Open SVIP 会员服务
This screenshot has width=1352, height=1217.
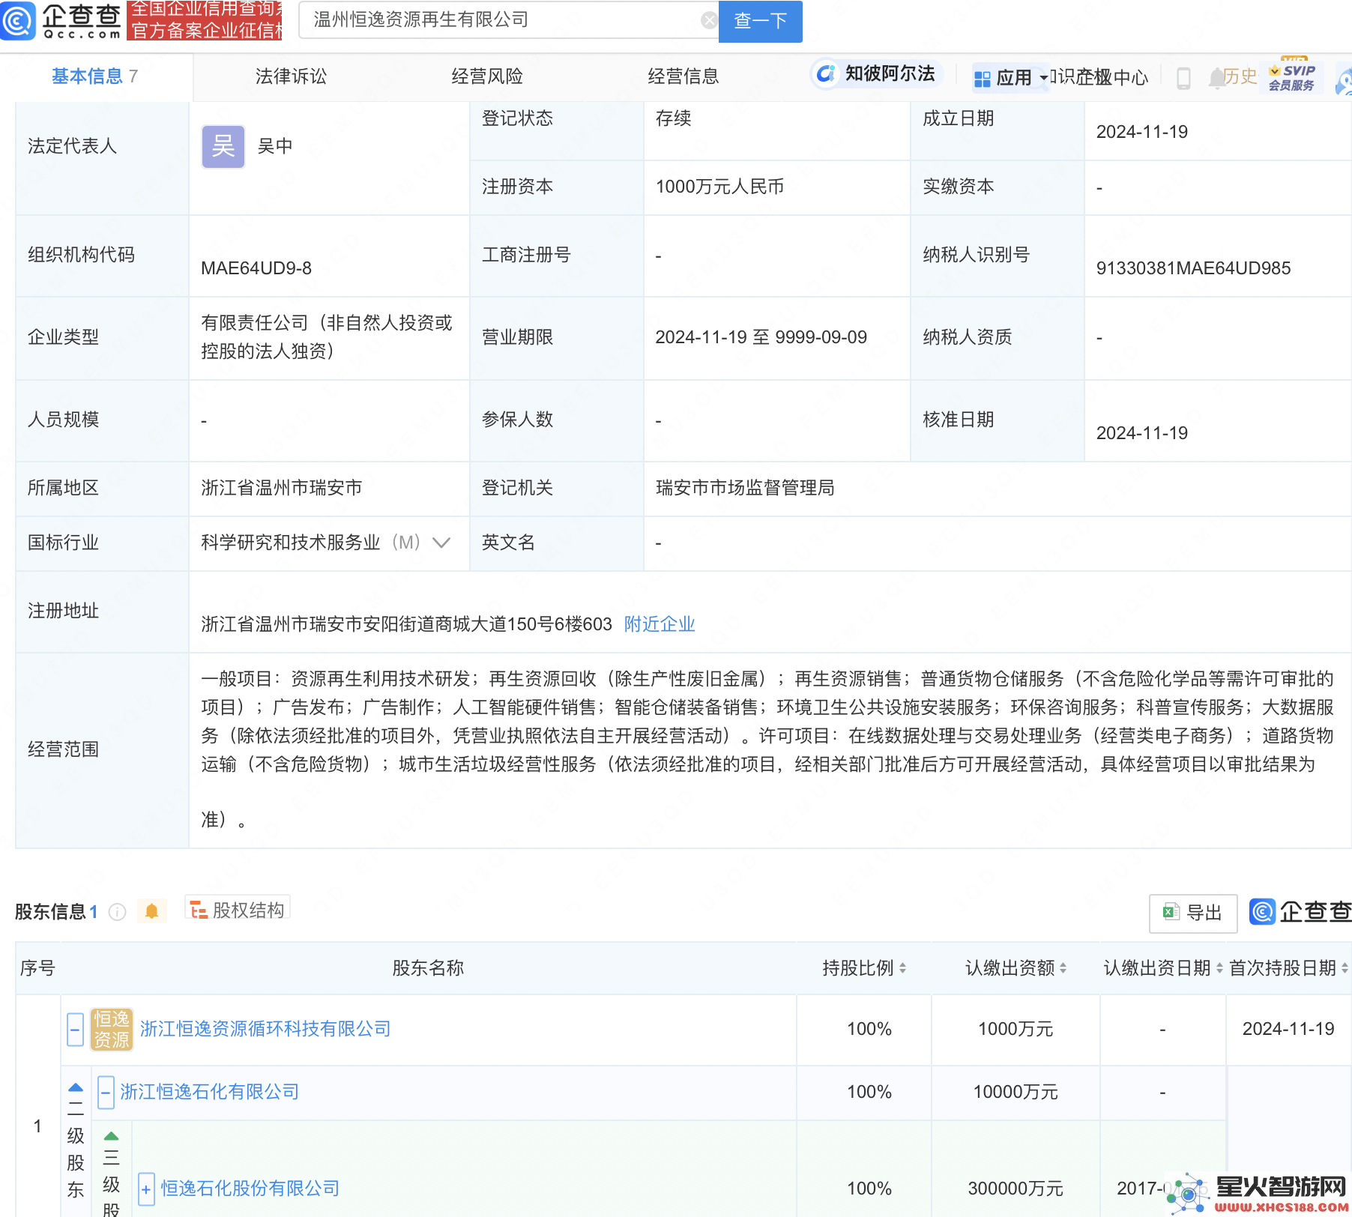click(1292, 77)
